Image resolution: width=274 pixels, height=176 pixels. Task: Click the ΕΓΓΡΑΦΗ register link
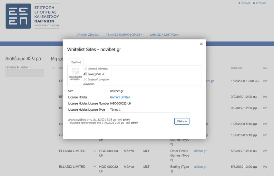point(259,3)
